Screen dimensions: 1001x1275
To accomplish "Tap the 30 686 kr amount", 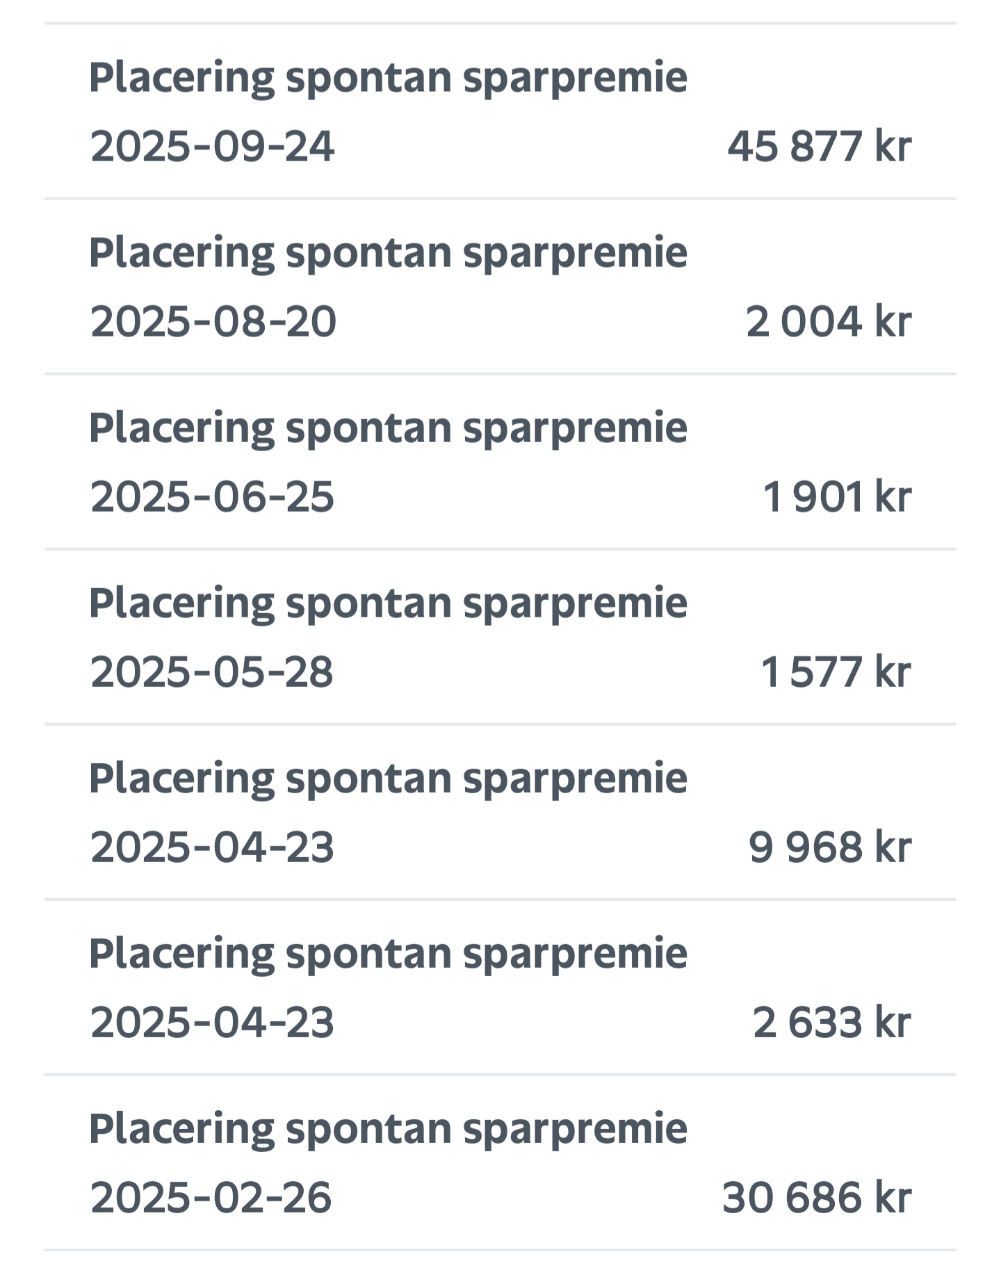I will click(816, 1198).
